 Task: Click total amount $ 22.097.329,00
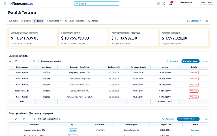[x=165, y=102]
